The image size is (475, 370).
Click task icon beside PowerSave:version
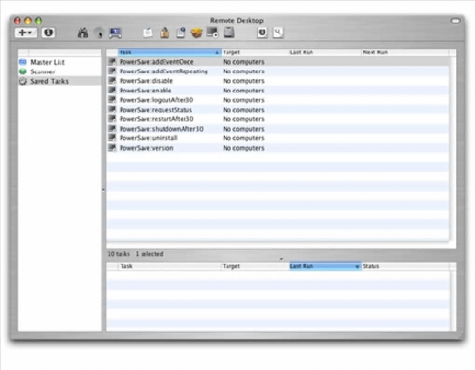pyautogui.click(x=112, y=147)
